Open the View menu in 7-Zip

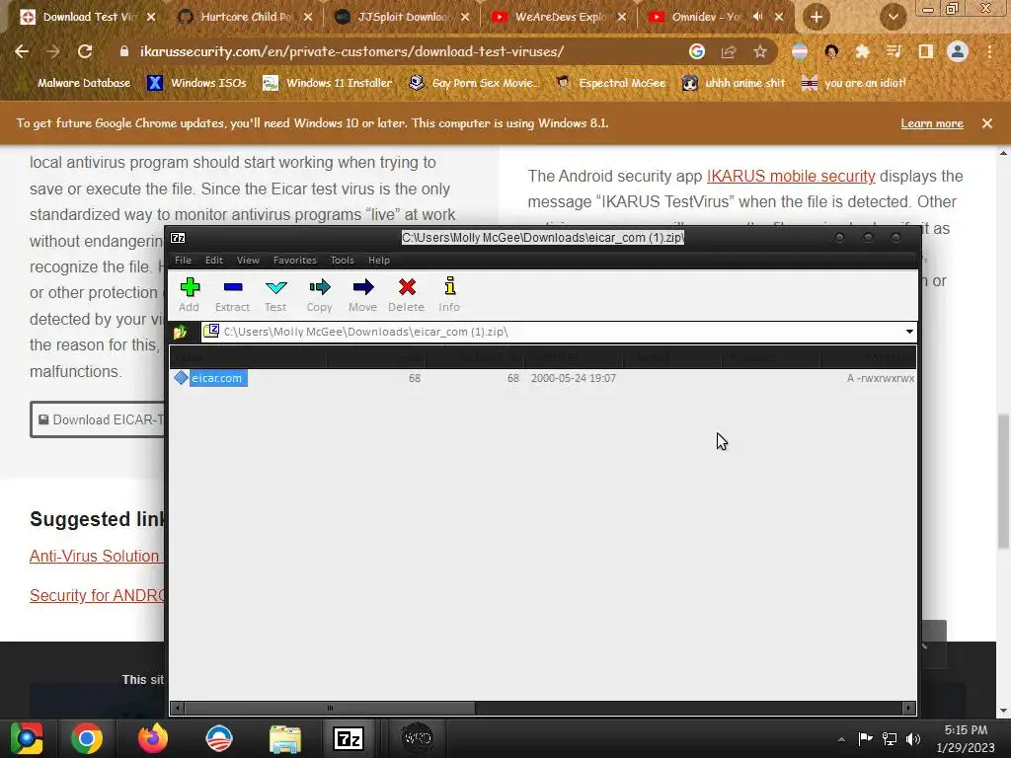248,261
